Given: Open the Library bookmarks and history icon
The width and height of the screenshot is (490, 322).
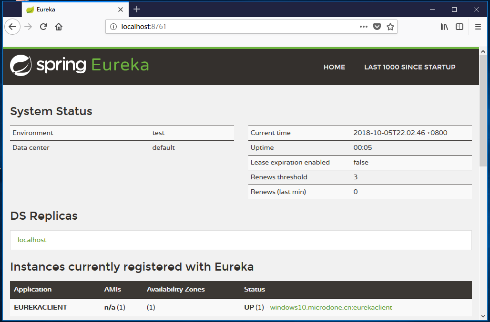Looking at the screenshot, I should (444, 27).
